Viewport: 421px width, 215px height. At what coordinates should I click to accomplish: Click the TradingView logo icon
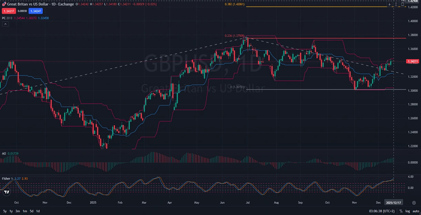(6, 193)
